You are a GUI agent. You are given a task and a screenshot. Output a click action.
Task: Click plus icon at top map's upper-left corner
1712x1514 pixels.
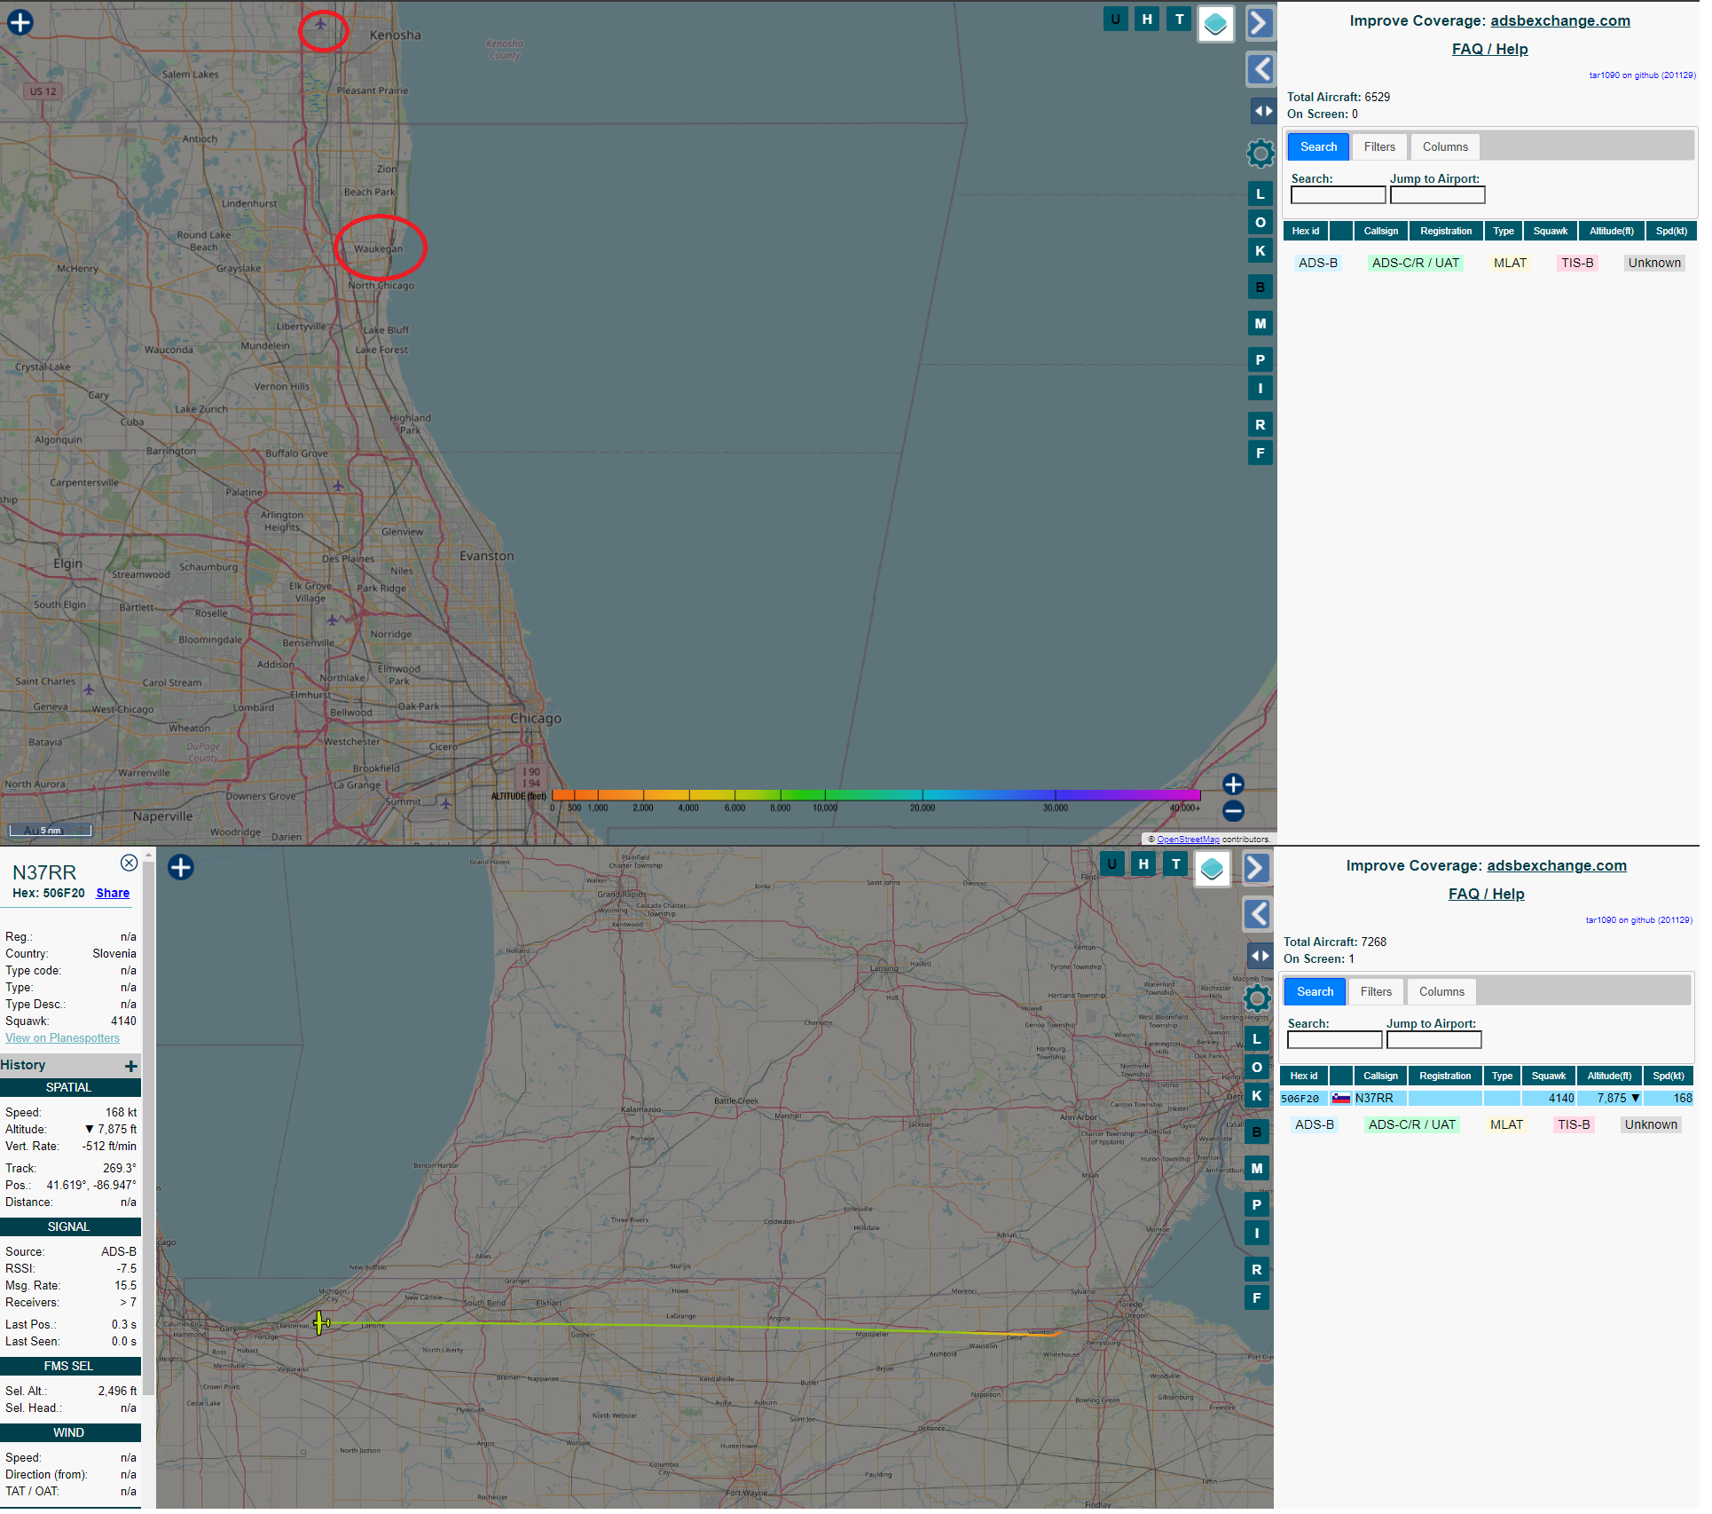(20, 22)
